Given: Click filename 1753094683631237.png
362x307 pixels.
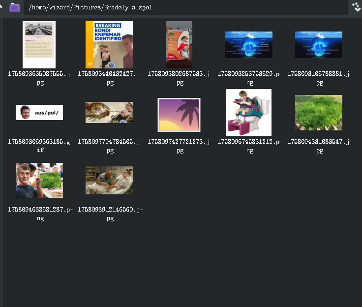Looking at the screenshot, I should (x=40, y=214).
